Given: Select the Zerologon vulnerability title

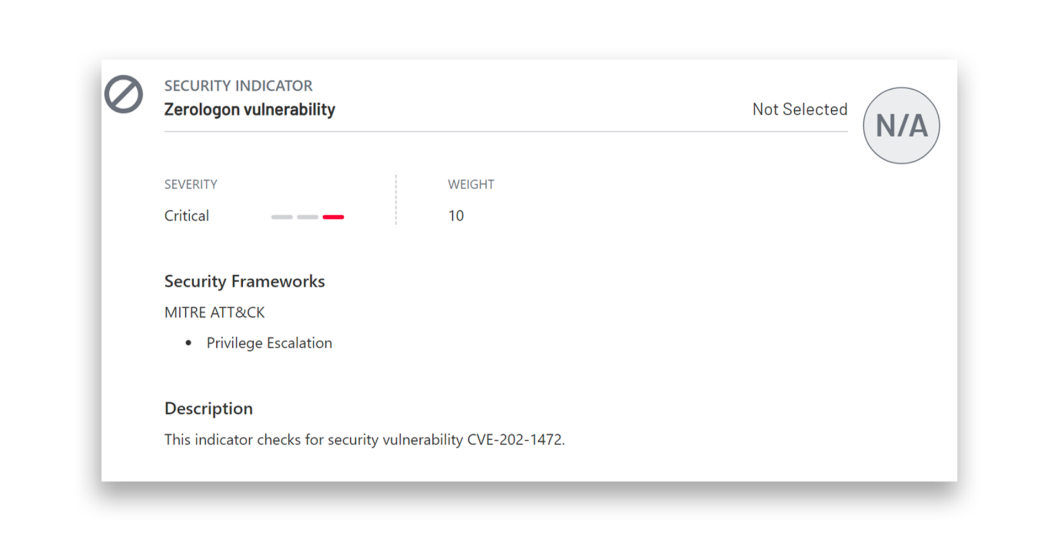Looking at the screenshot, I should [249, 109].
